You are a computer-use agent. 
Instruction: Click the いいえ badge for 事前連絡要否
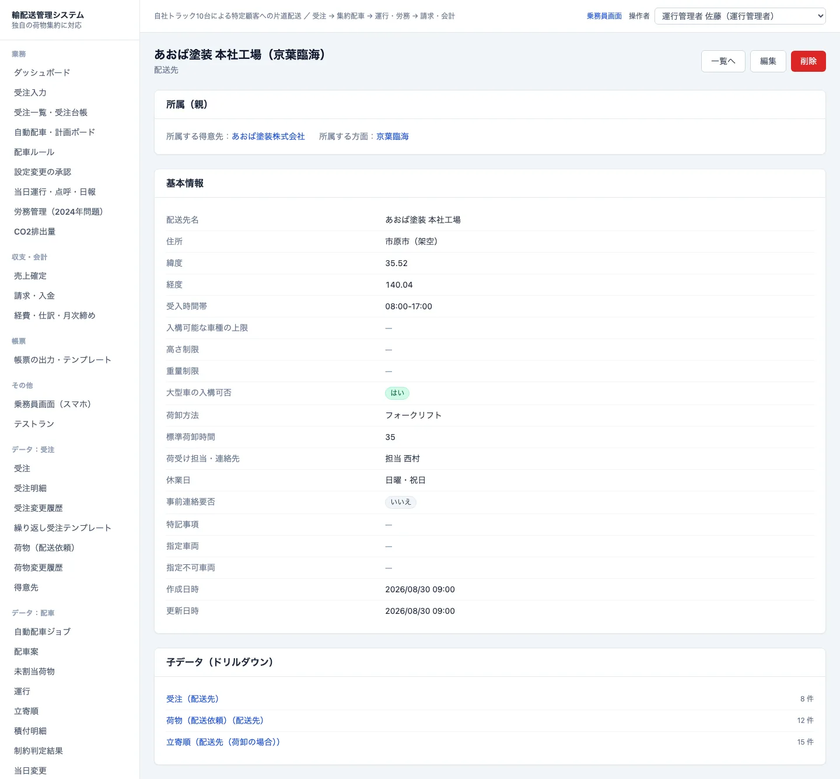(x=401, y=502)
